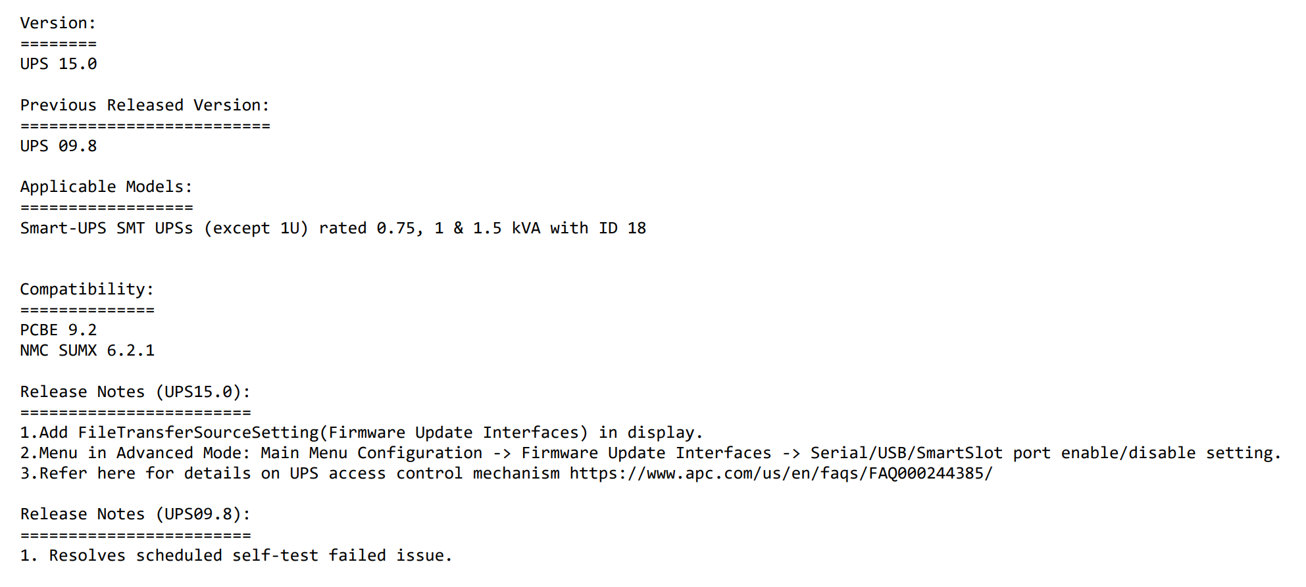Click the 'Add FileTransferSourceSetting' note line
The width and height of the screenshot is (1306, 587).
click(362, 433)
